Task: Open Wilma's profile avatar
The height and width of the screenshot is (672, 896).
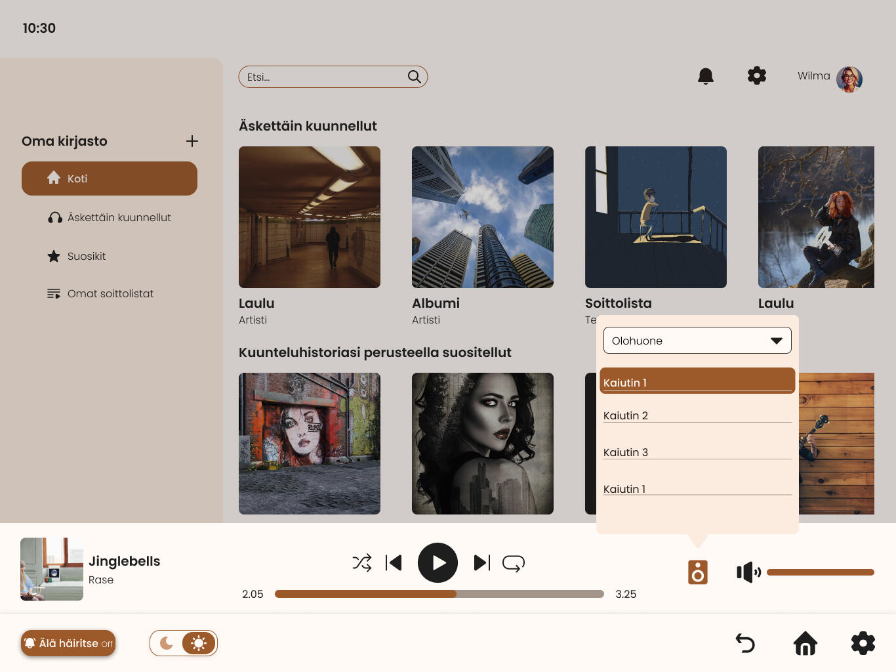Action: click(849, 79)
